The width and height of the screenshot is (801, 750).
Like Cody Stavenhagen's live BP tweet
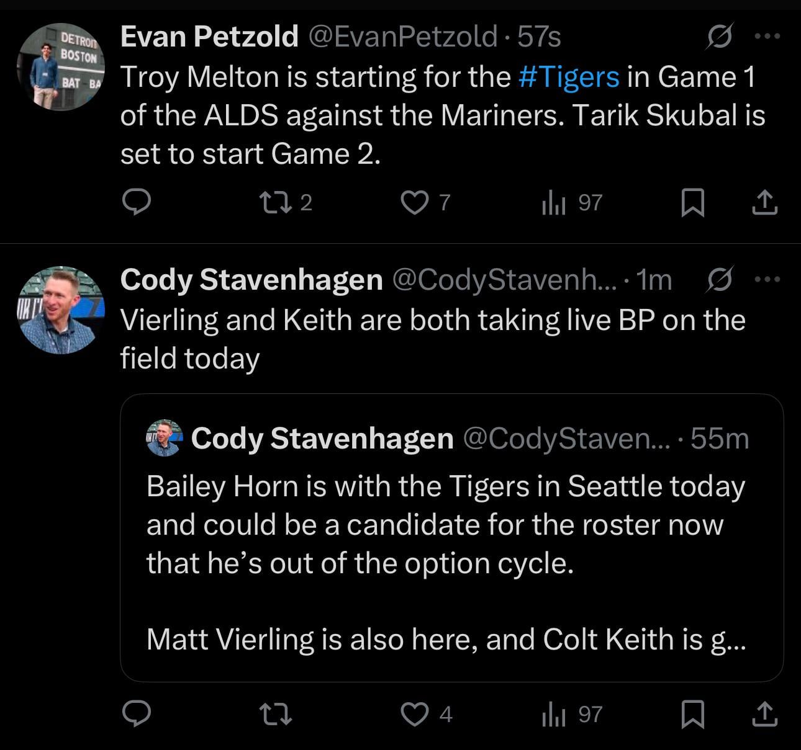414,714
